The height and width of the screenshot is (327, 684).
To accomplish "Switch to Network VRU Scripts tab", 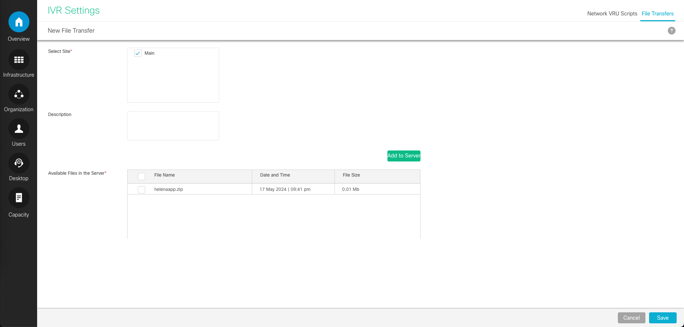I will (x=612, y=14).
